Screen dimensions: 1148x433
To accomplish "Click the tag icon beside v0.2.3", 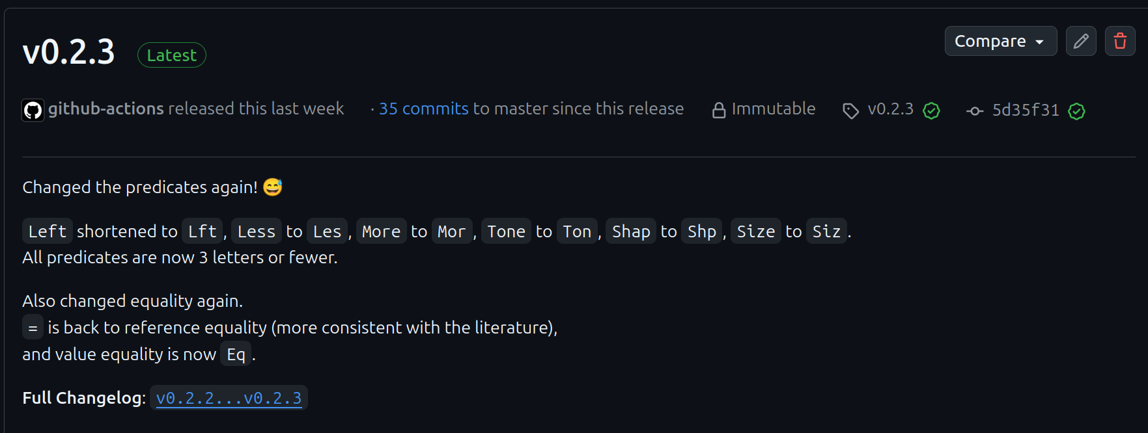I will point(851,111).
